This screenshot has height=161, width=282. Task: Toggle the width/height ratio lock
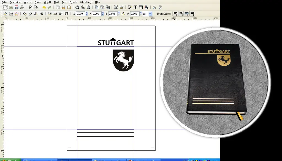pos(123,14)
